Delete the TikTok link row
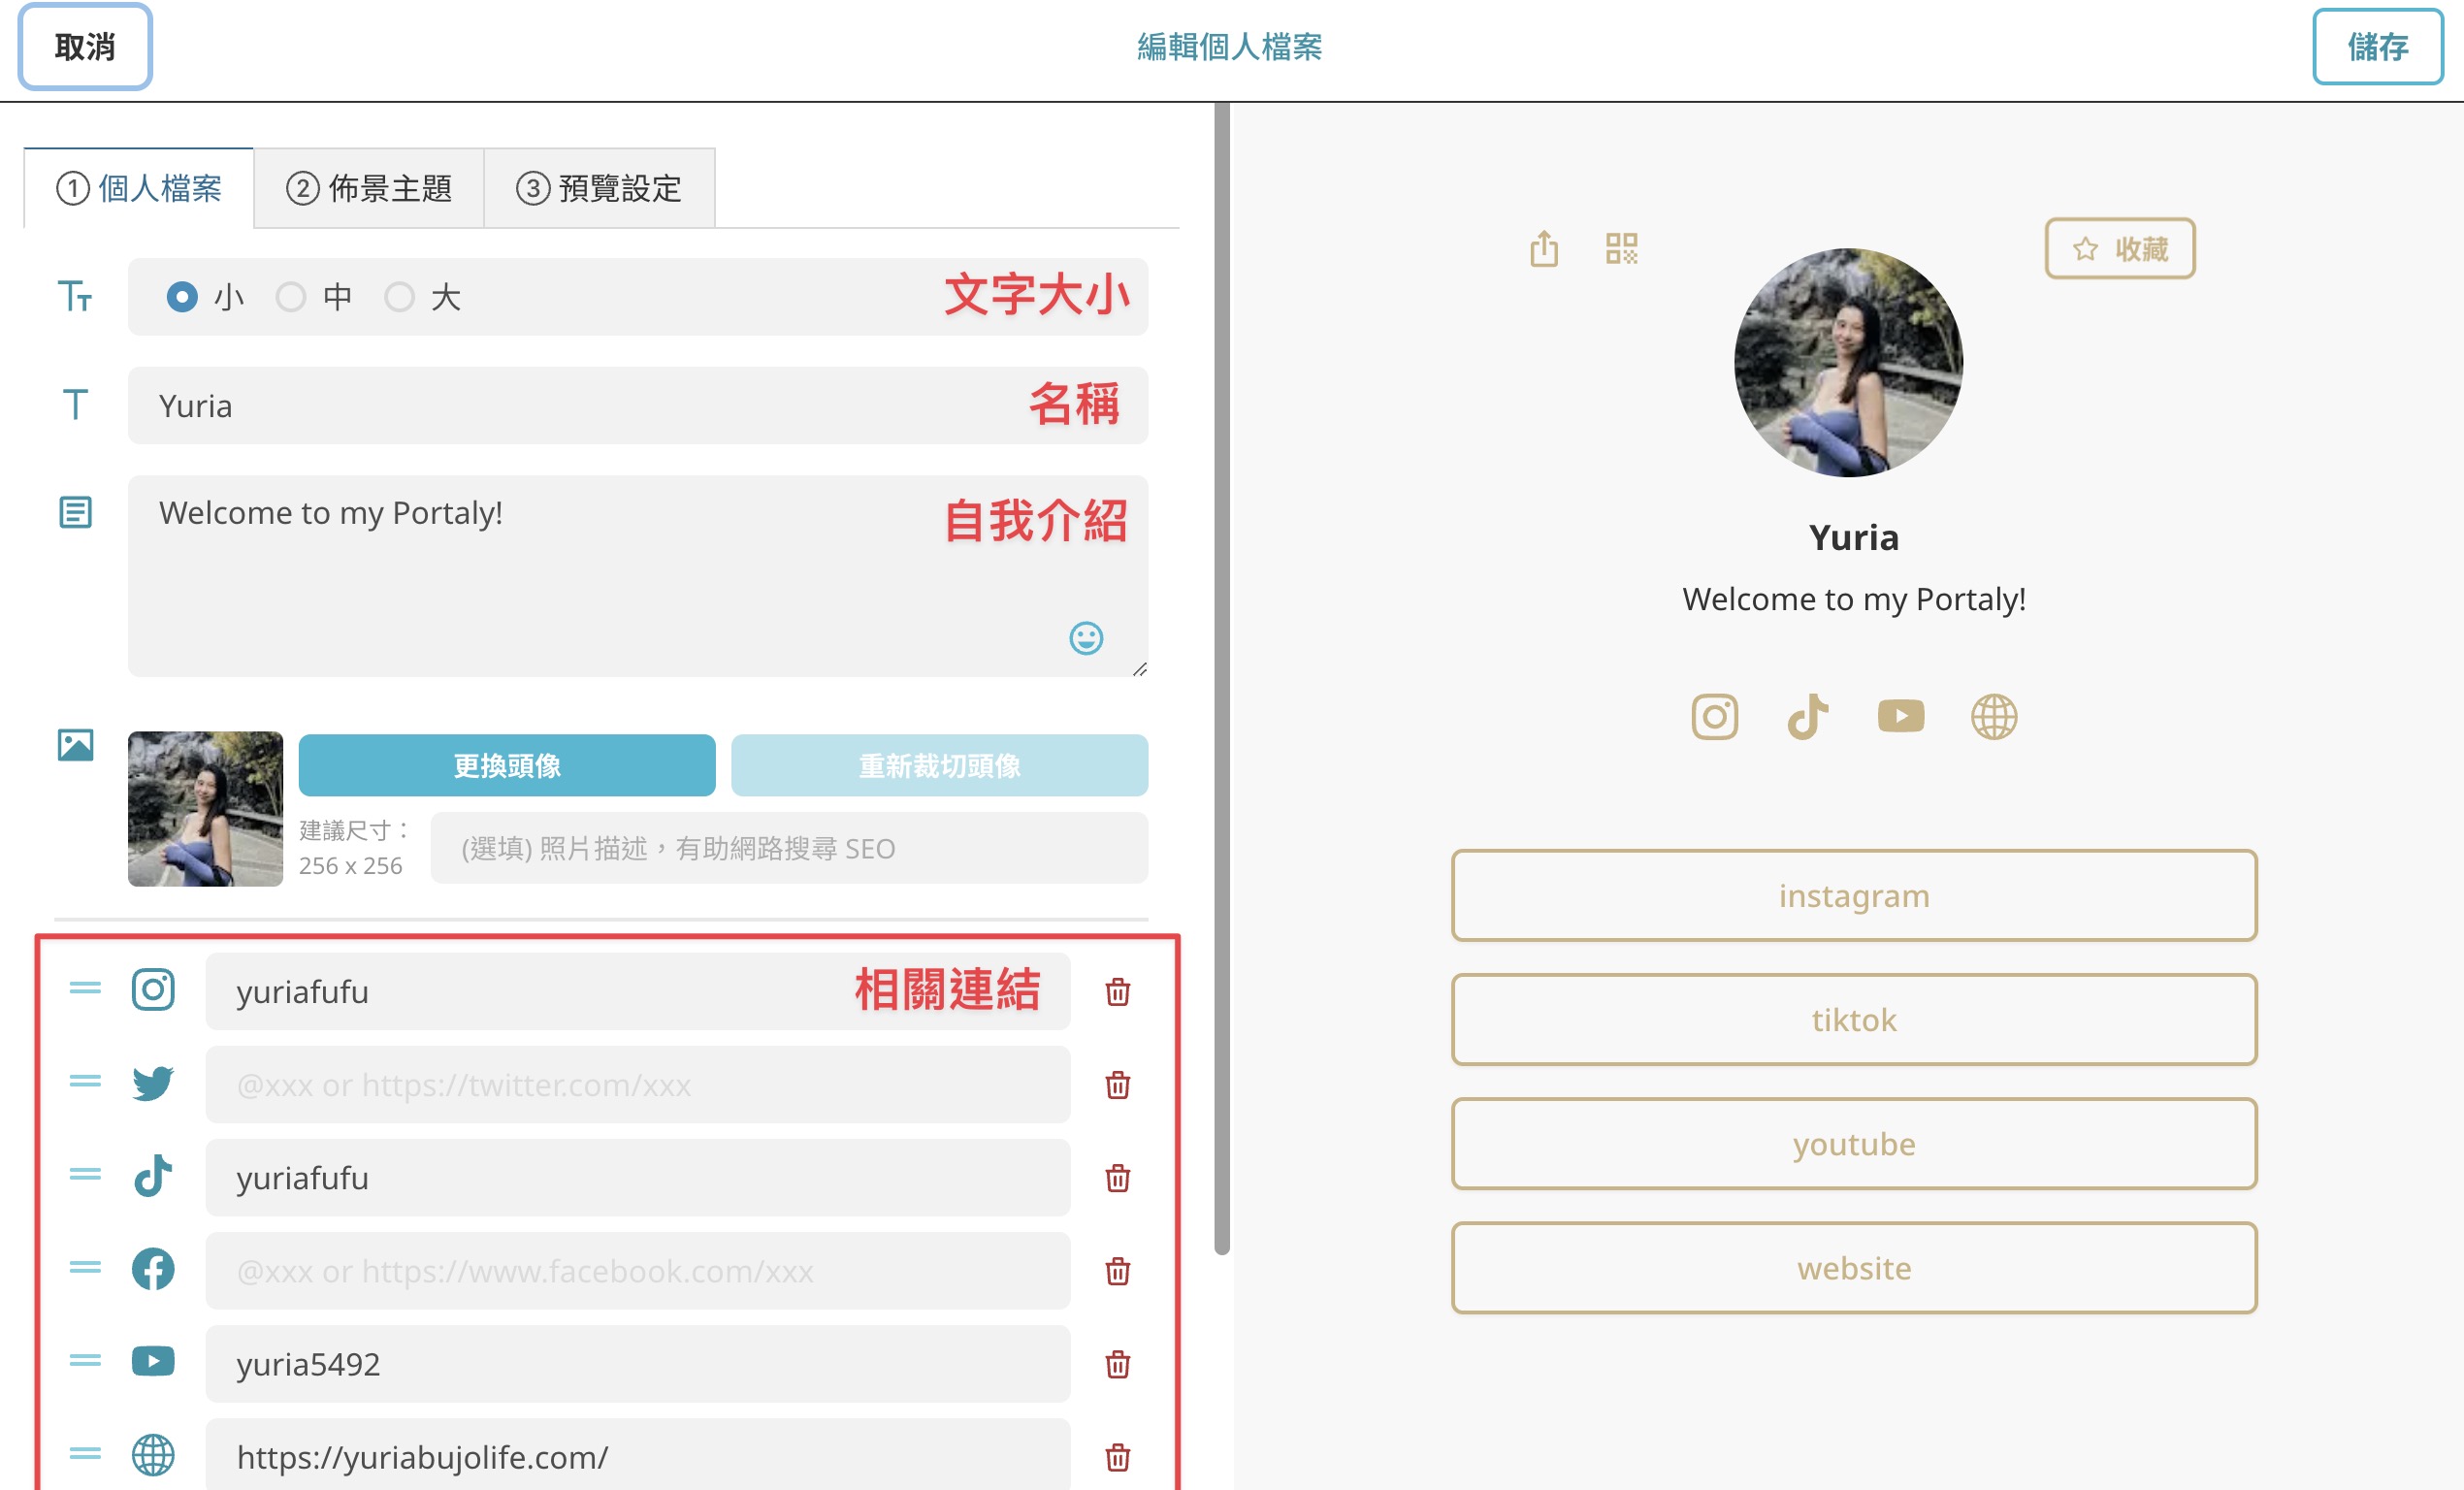Viewport: 2464px width, 1490px height. (1118, 1177)
